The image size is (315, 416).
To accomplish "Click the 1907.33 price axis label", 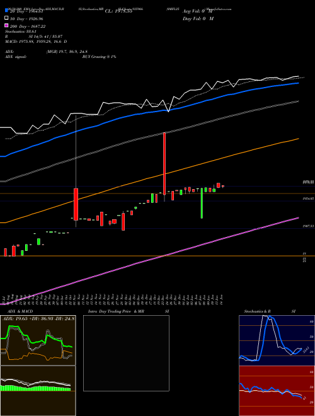I will point(309,226).
